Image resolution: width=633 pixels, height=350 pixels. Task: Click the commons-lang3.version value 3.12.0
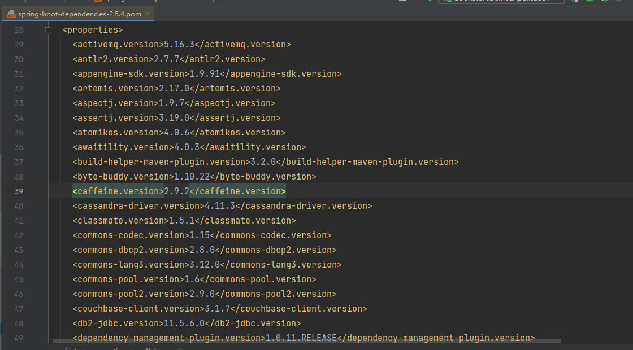(x=205, y=265)
